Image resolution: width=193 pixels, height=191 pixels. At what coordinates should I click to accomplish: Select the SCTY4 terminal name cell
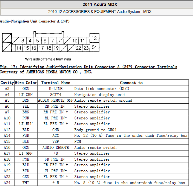[56, 95]
